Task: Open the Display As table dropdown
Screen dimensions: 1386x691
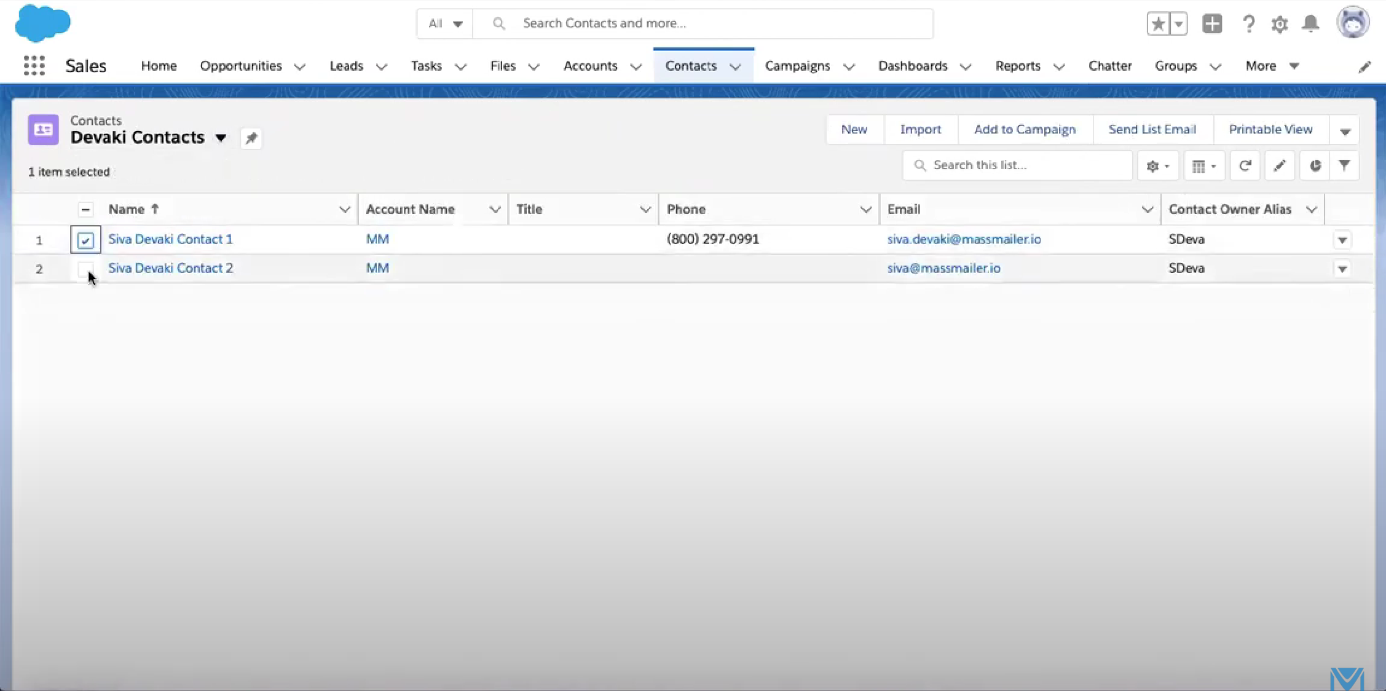Action: 1203,165
